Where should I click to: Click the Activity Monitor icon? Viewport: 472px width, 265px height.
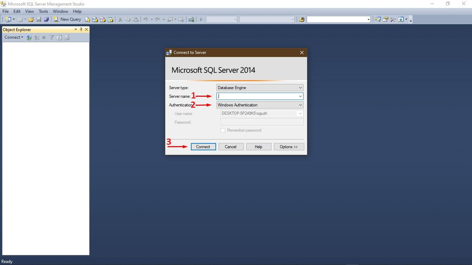coord(191,19)
